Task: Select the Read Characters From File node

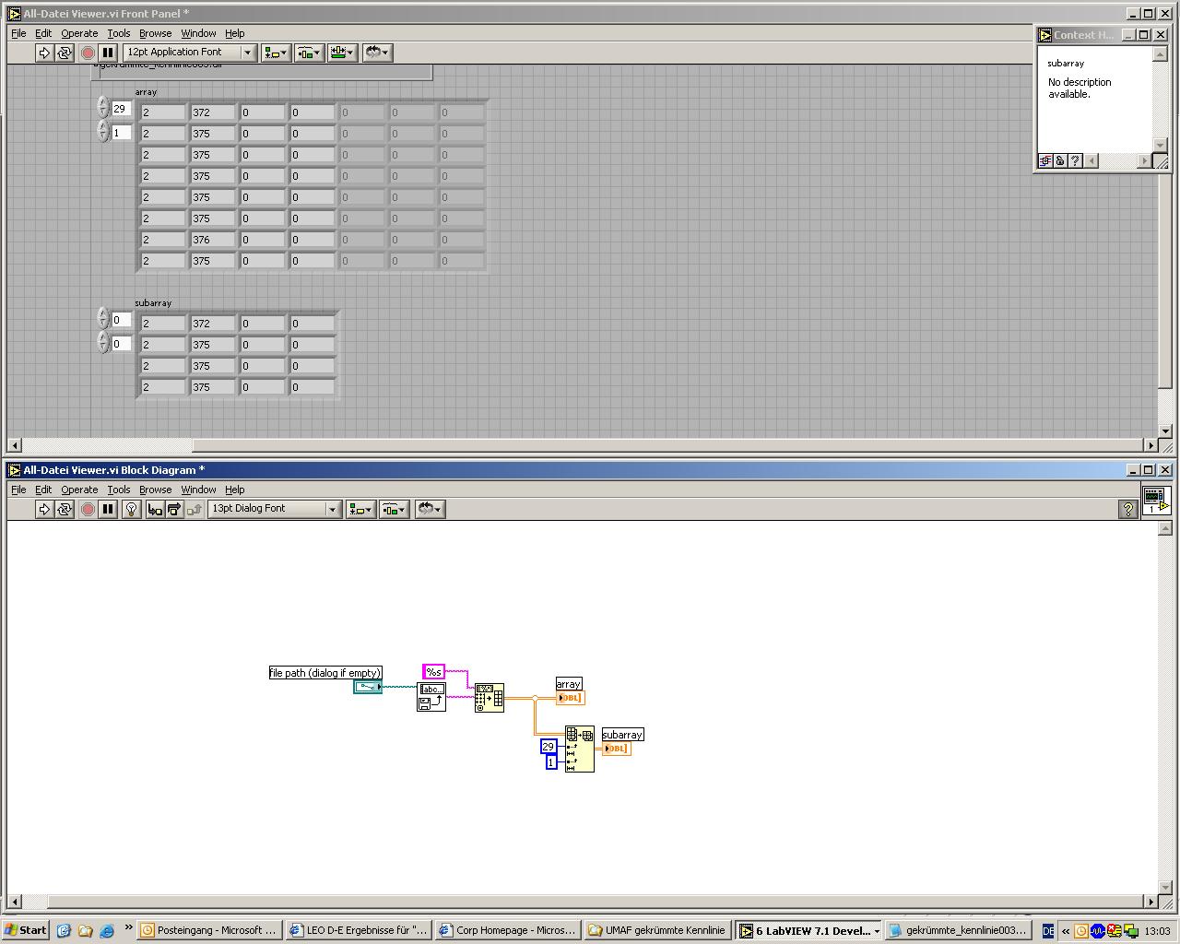Action: [x=431, y=697]
